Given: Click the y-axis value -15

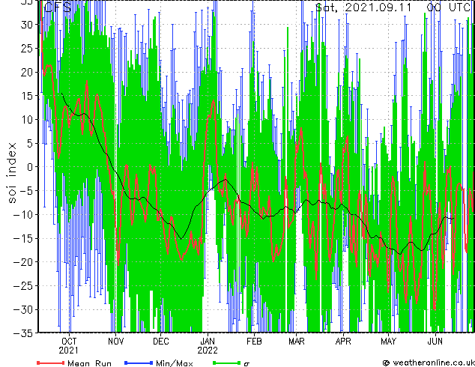Looking at the screenshot, I should coord(24,238).
